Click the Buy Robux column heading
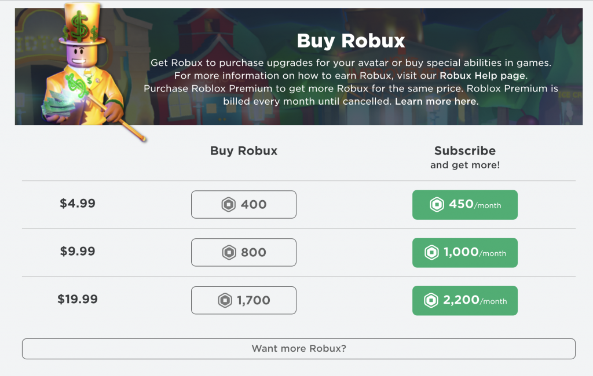 click(243, 150)
